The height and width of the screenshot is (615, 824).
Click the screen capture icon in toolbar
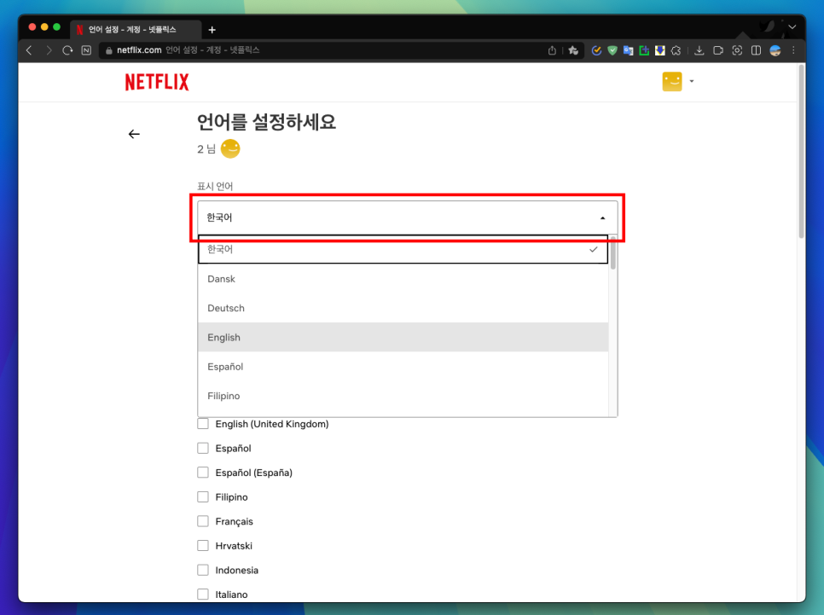click(737, 50)
